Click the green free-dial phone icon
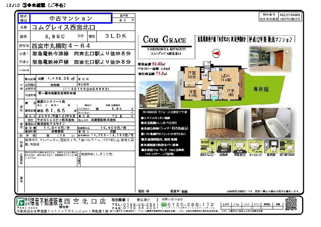The height and width of the screenshot is (227, 321). pos(164,205)
